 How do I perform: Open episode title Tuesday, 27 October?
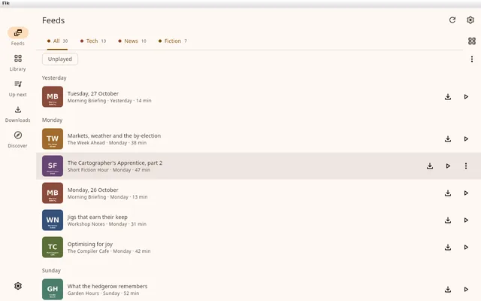tap(93, 93)
